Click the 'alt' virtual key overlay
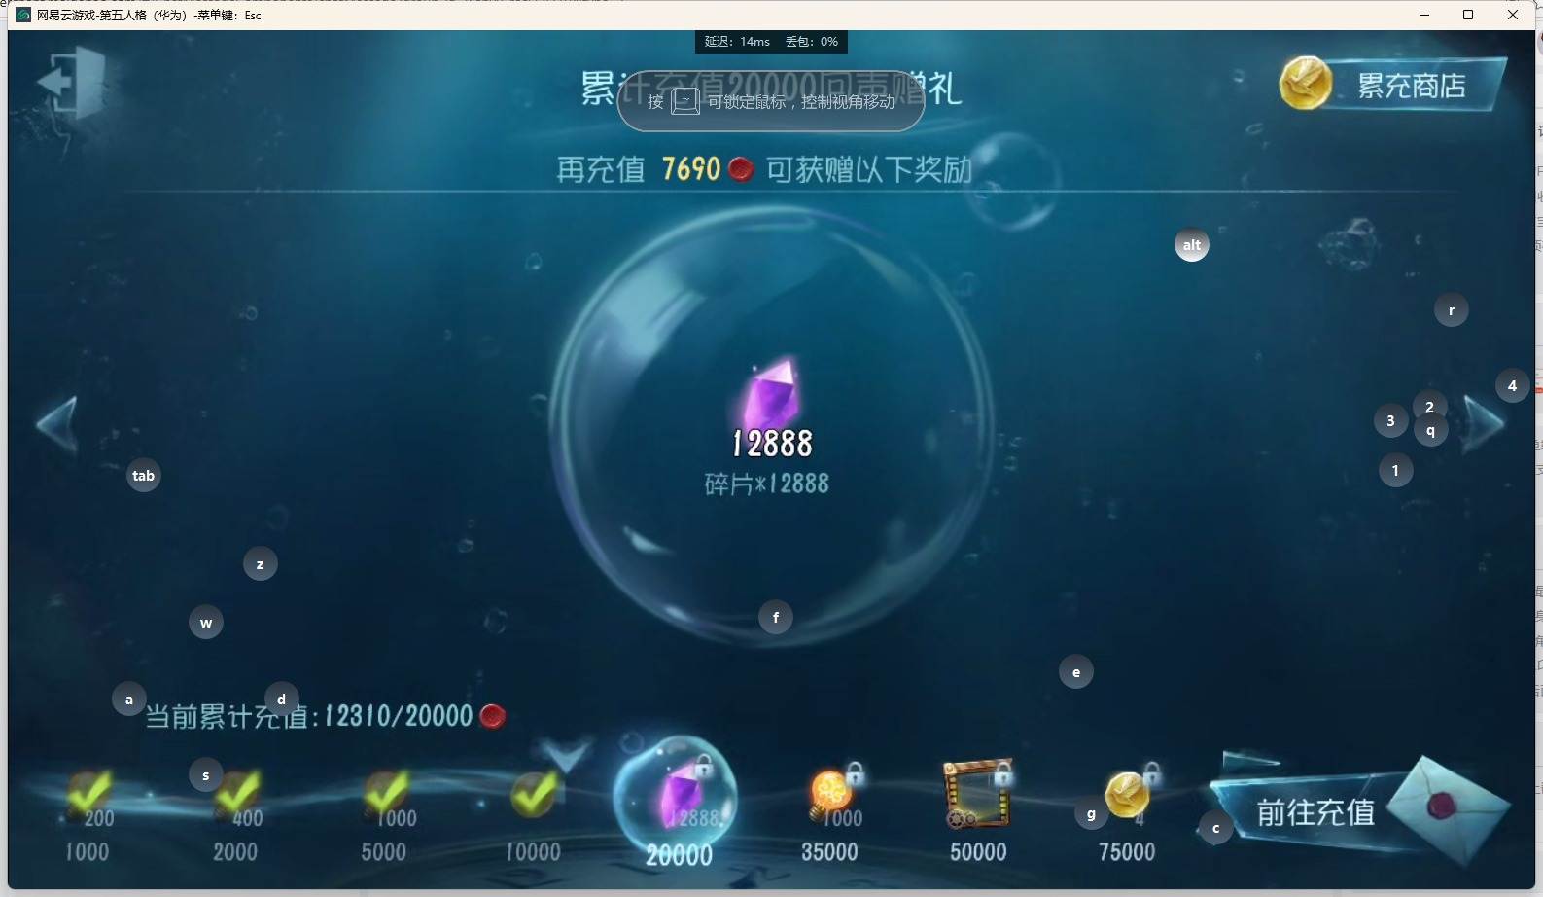Screen dimensions: 1543x897 [1192, 245]
